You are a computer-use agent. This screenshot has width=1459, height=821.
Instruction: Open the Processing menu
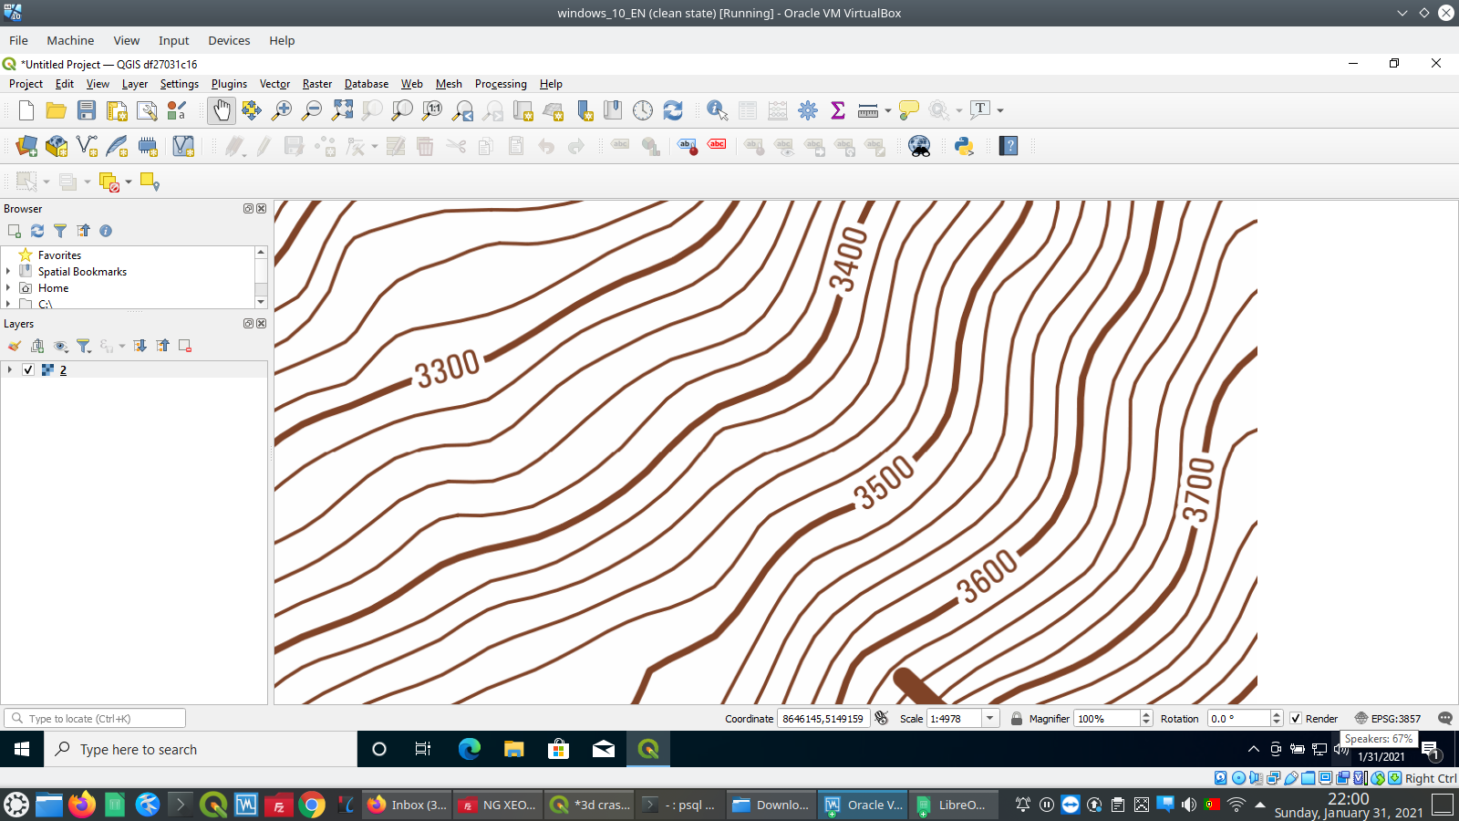point(501,83)
